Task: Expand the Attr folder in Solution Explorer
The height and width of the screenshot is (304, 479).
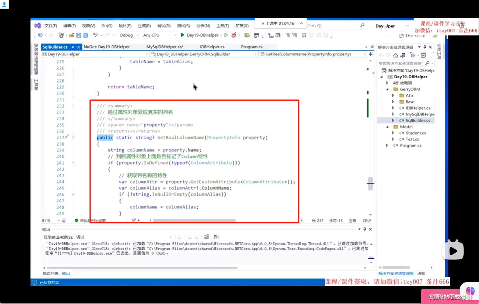Action: click(392, 95)
